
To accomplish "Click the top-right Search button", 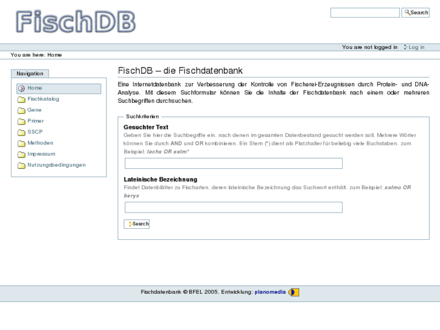I will (x=416, y=13).
